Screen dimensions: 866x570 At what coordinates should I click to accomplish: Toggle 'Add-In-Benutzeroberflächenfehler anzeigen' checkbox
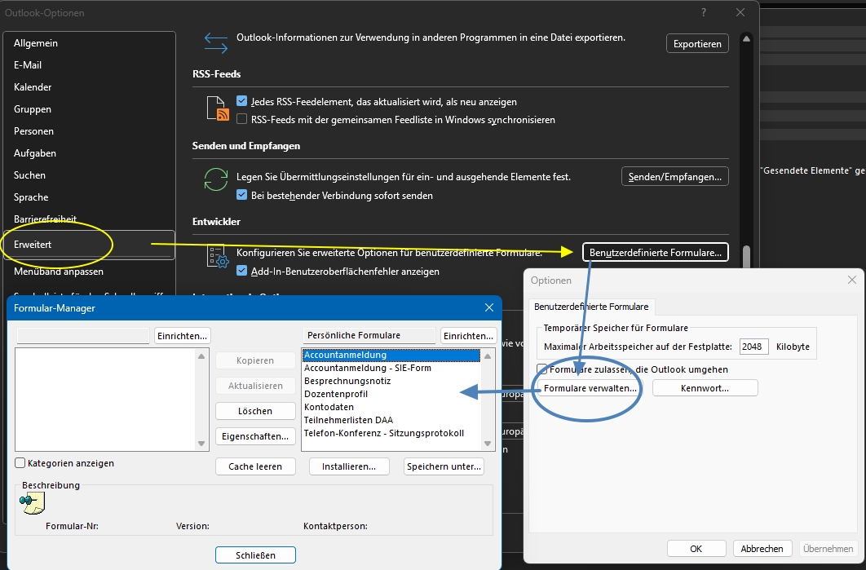[241, 271]
